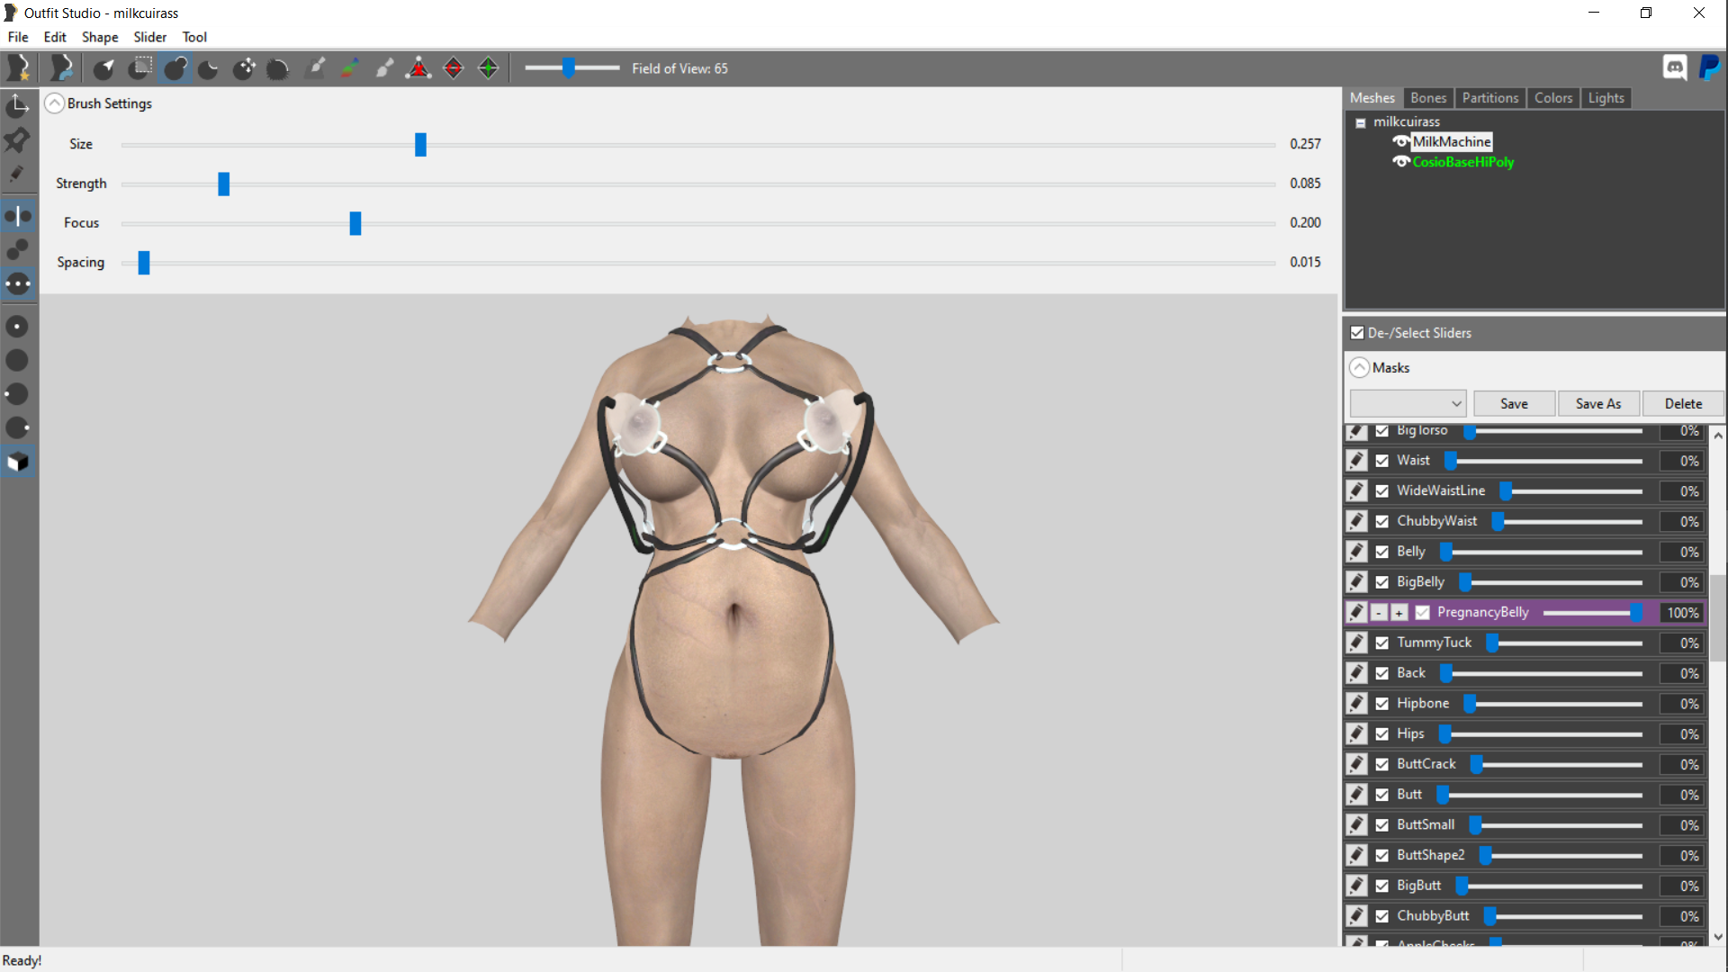The width and height of the screenshot is (1728, 972).
Task: Uncheck the Back slider checkbox
Action: tap(1382, 674)
